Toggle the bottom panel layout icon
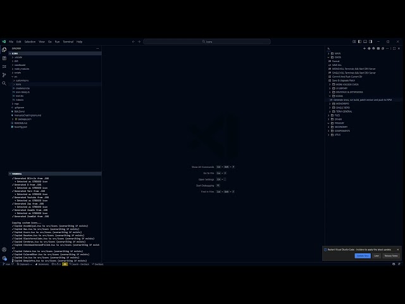The height and width of the screenshot is (304, 405). coord(365,42)
